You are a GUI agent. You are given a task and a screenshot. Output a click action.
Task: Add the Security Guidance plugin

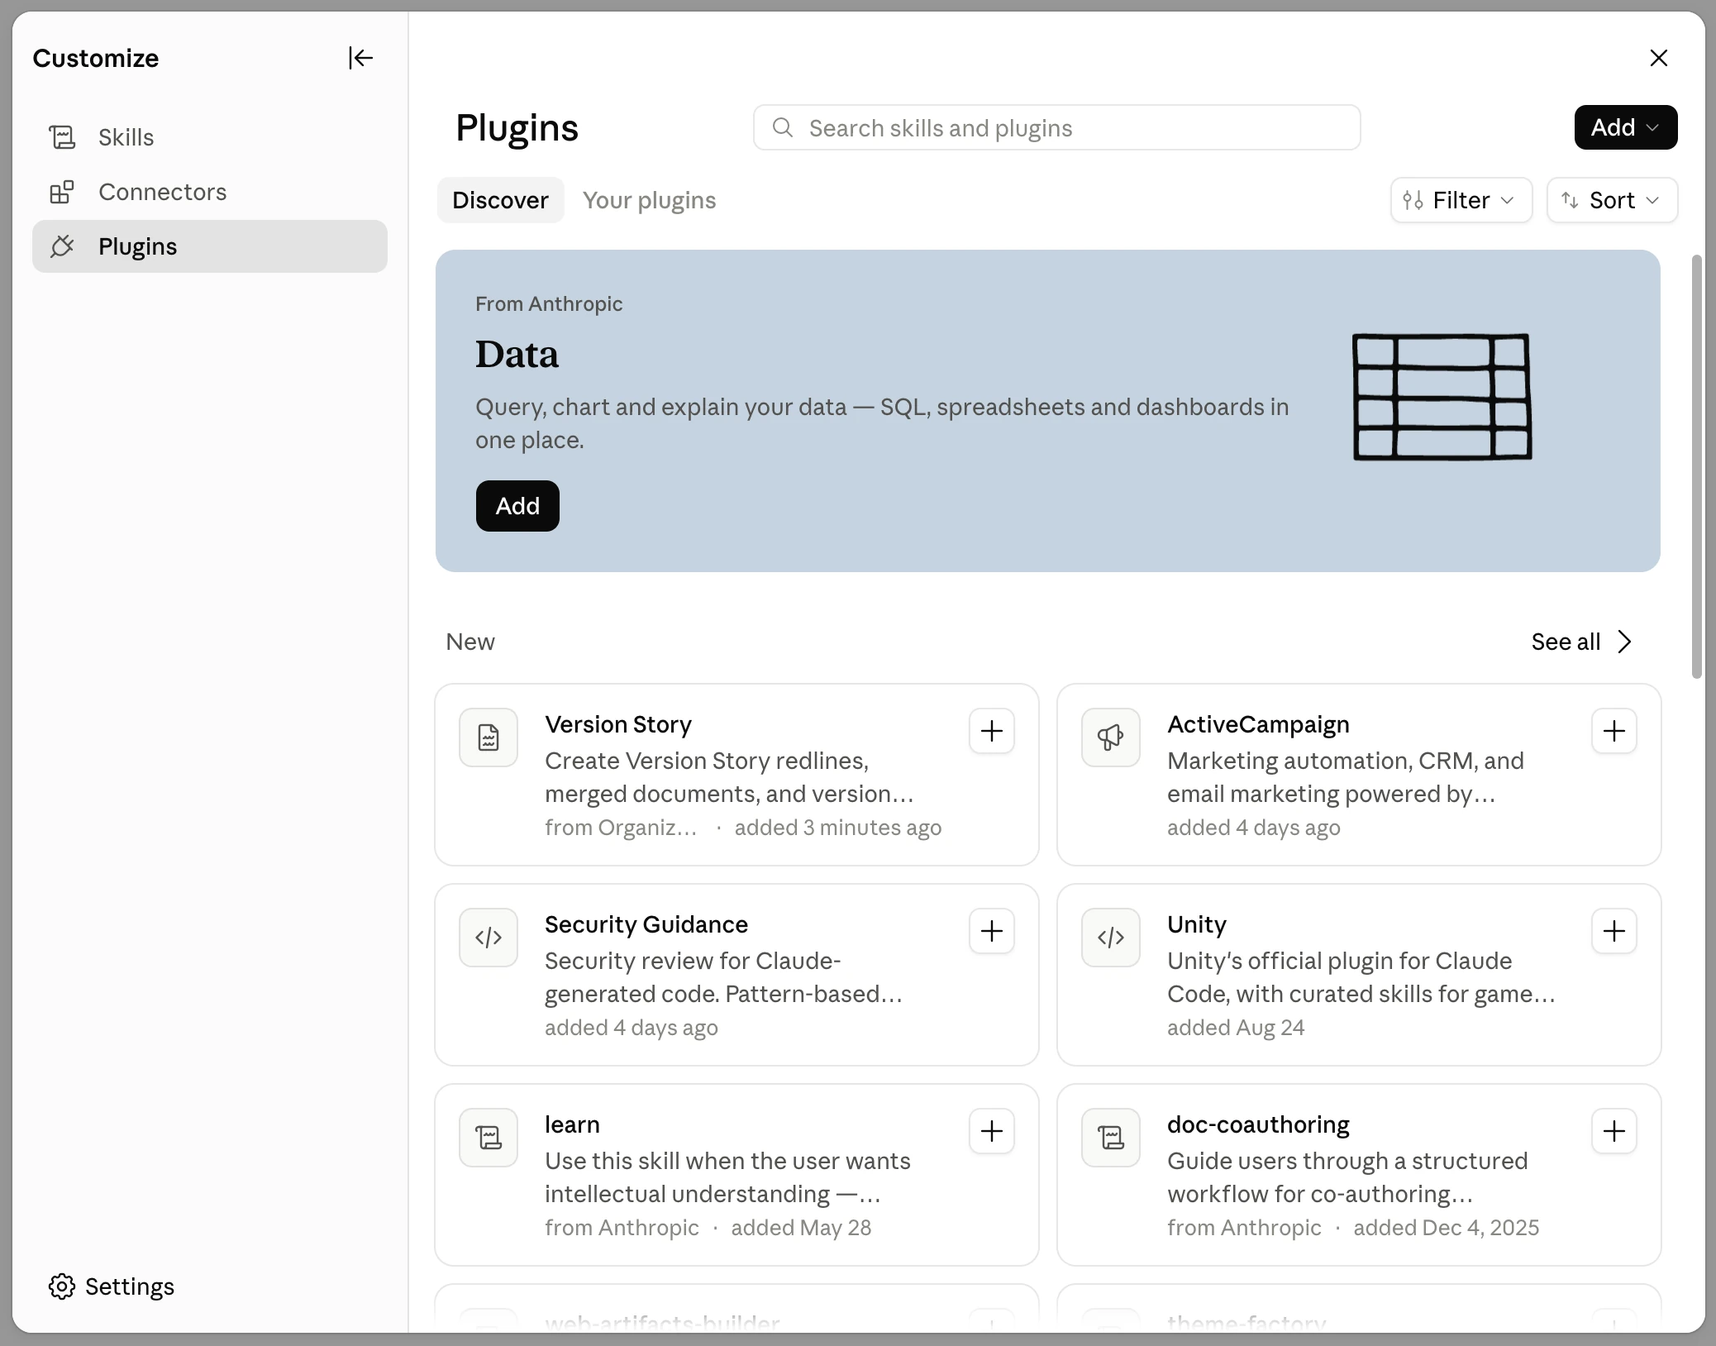[992, 931]
